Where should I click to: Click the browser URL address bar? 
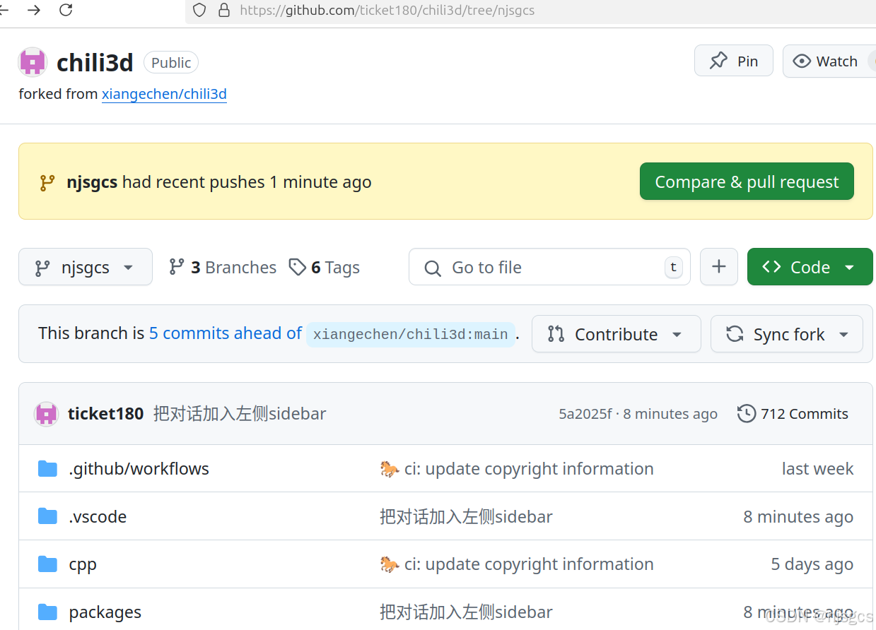530,11
